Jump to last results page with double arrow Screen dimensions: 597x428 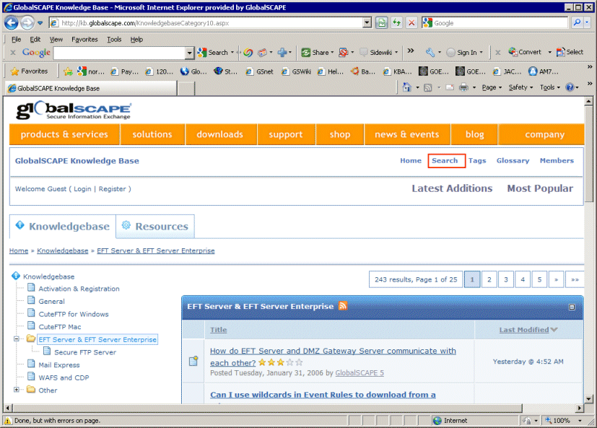pos(575,279)
